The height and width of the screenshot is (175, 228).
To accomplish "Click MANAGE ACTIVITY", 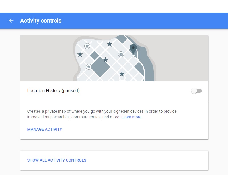I will coord(45,129).
